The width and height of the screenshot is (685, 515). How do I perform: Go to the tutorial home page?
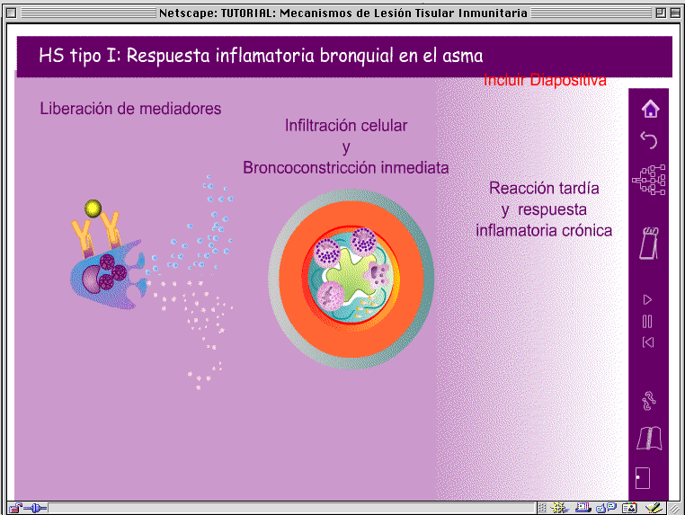[x=649, y=109]
